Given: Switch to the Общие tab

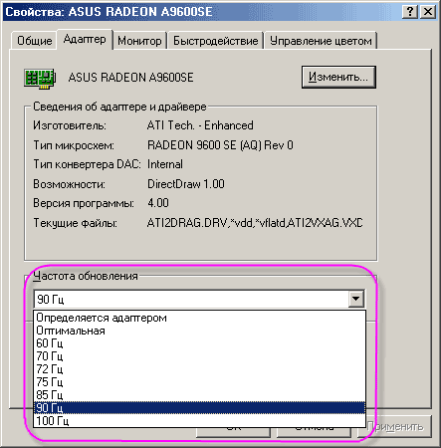Looking at the screenshot, I should [35, 41].
